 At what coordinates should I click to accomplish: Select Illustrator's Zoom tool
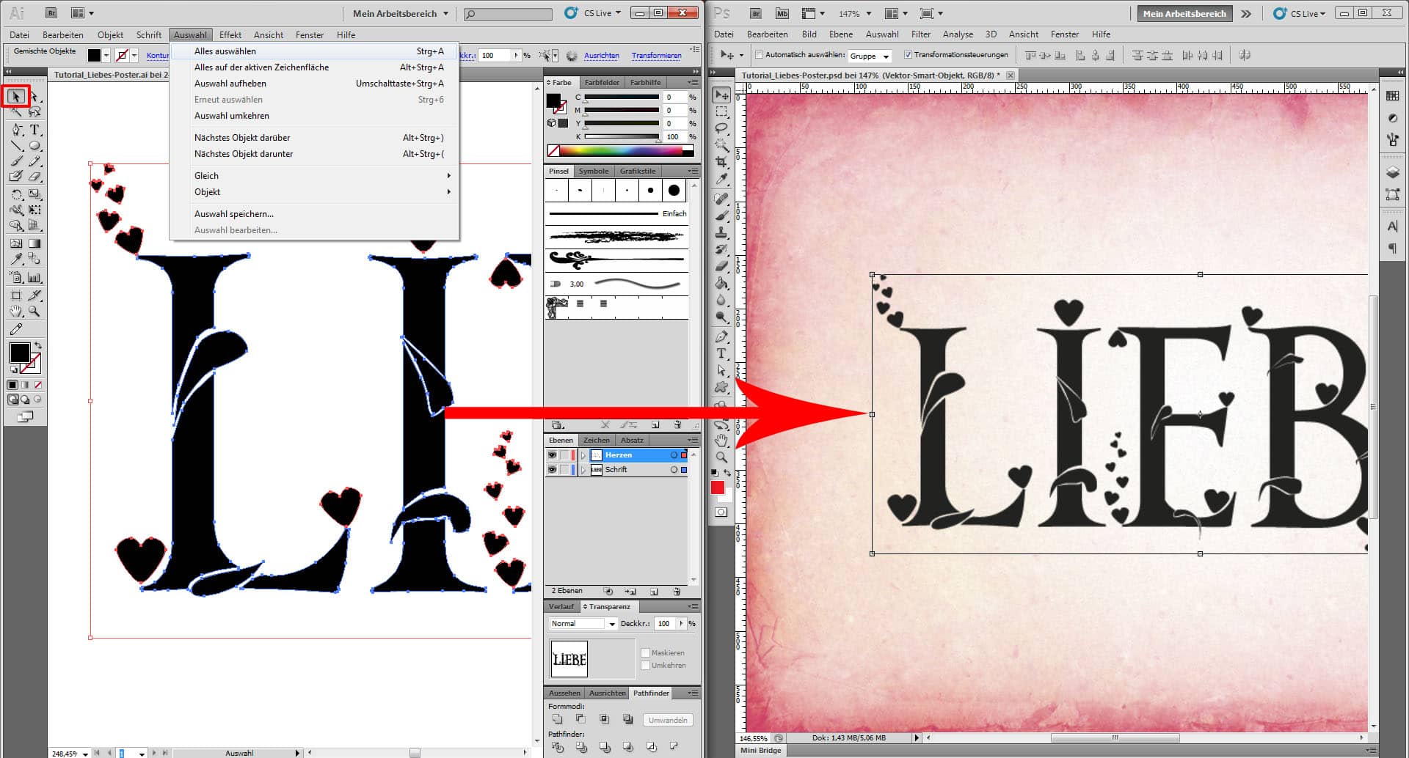[34, 311]
